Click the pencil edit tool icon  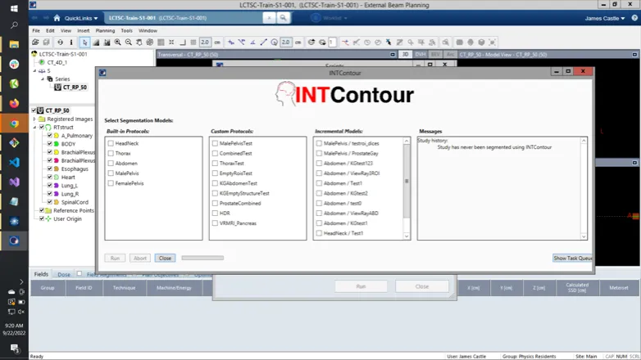pos(399,42)
